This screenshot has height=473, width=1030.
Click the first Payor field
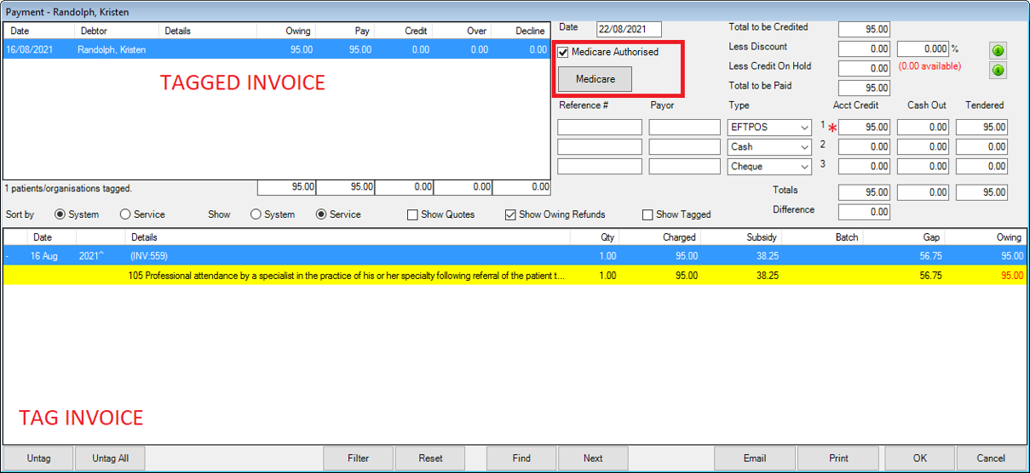click(684, 127)
